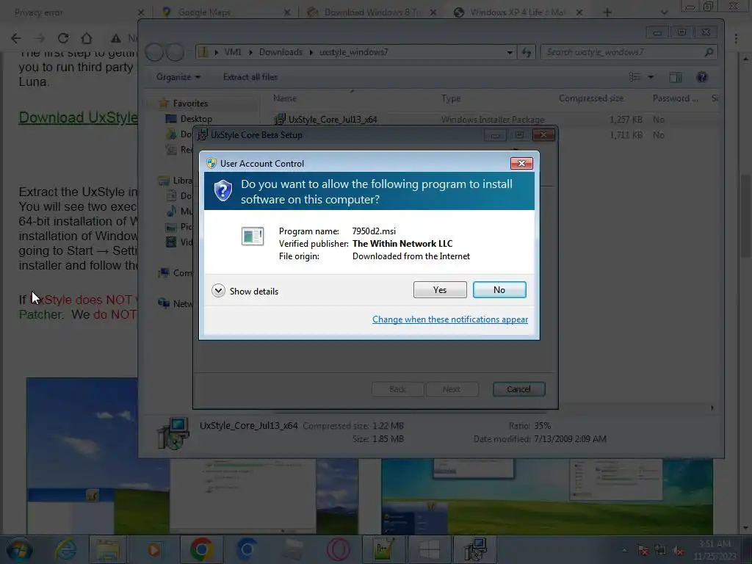Click the 7950d2.msi program icon
752x564 pixels.
point(253,236)
